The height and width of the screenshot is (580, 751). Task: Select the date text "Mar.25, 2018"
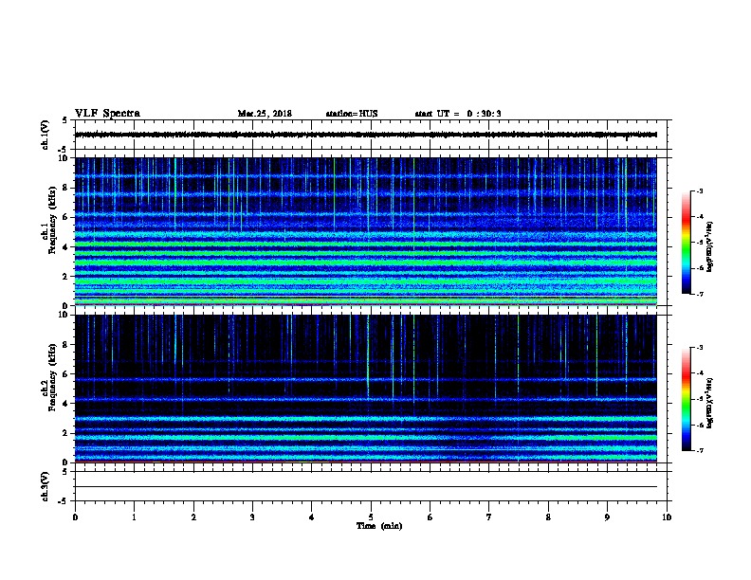[x=265, y=114]
